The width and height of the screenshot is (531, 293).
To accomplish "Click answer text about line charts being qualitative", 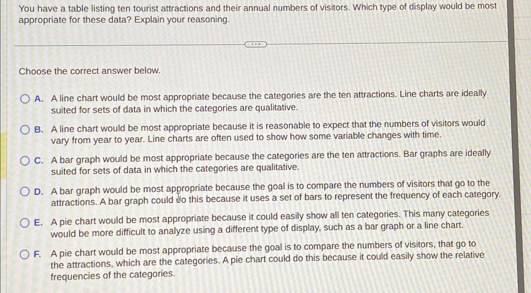I will 269,102.
